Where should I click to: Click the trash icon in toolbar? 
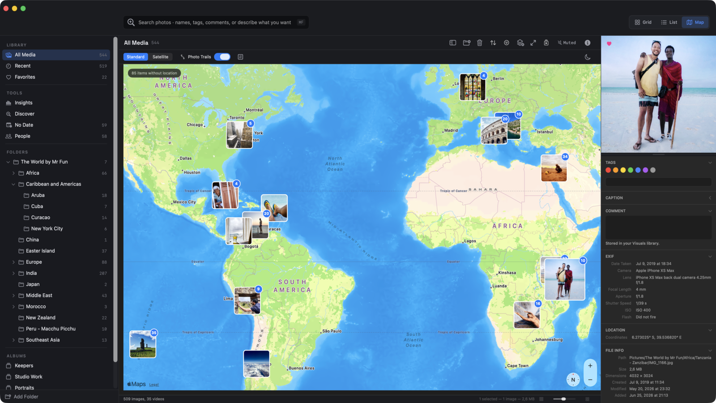(480, 43)
